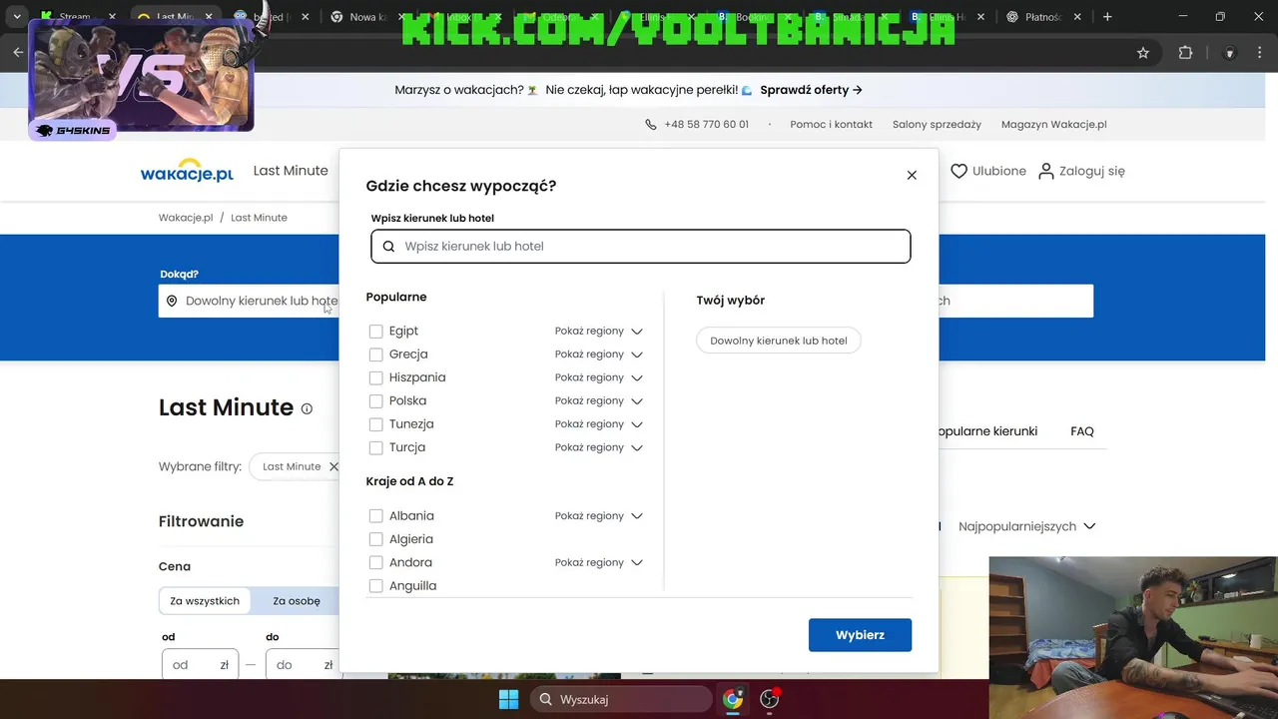Check the Hiszpania checkbox
The image size is (1278, 719).
pyautogui.click(x=376, y=378)
